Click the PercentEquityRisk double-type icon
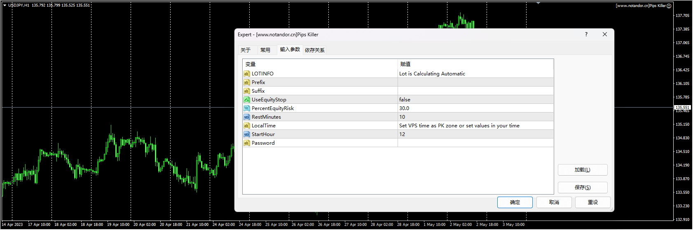Viewport: 693px width, 230px height. click(x=246, y=108)
